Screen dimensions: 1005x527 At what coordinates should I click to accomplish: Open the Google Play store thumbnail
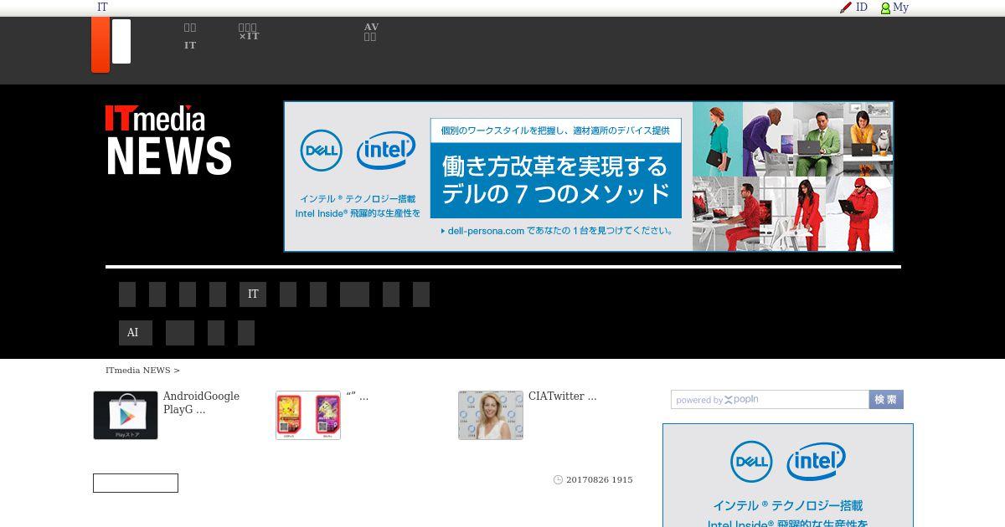tap(126, 415)
